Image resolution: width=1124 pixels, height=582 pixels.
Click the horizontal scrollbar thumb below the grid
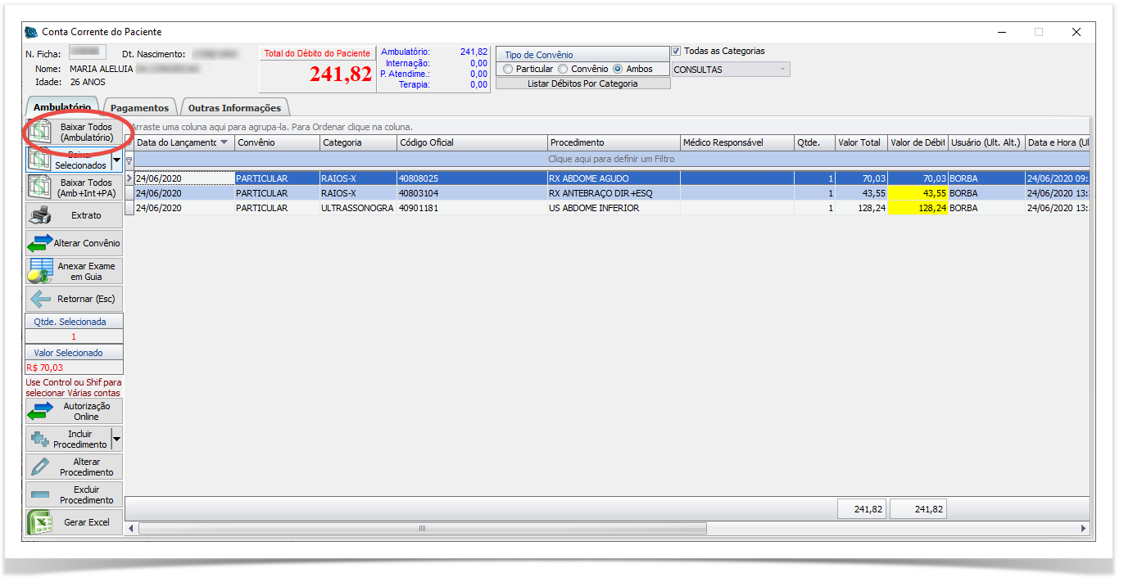click(422, 529)
